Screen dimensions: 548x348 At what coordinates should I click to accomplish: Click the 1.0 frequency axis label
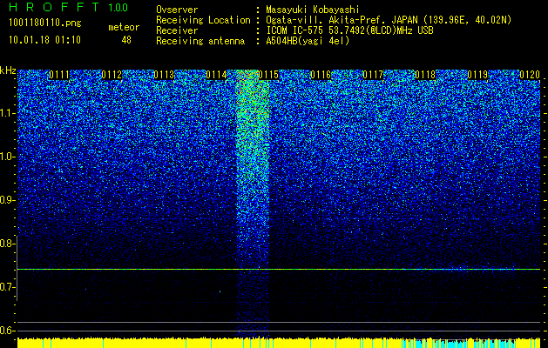pos(8,157)
